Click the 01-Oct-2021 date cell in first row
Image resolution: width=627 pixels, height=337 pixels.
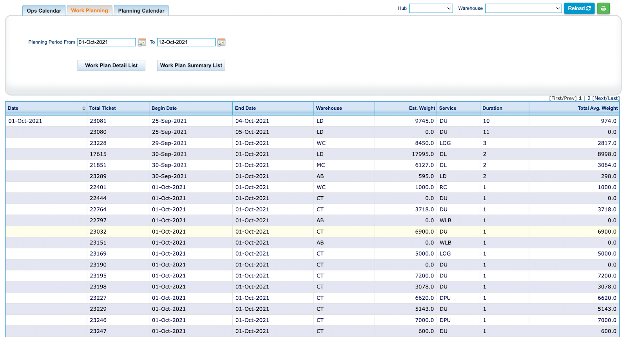[x=25, y=121]
